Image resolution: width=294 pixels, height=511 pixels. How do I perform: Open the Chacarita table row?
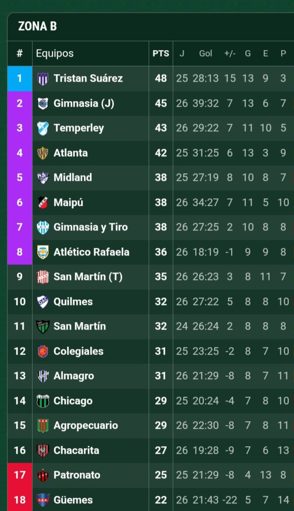[x=151, y=450]
